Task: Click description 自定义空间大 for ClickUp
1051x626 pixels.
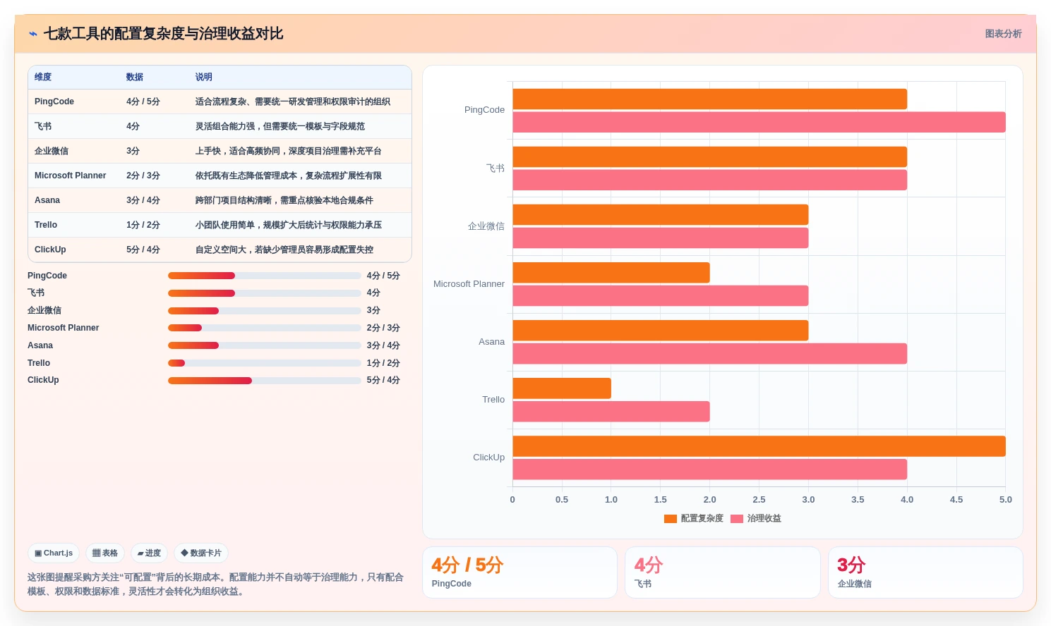Action: 284,250
